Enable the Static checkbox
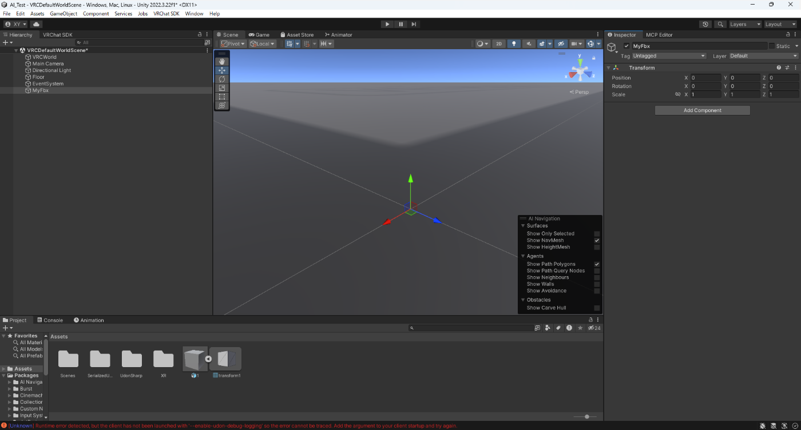 [771, 46]
